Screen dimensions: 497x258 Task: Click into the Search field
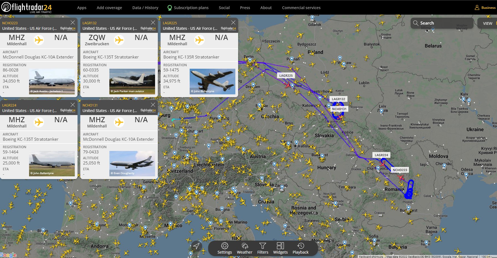coord(442,23)
